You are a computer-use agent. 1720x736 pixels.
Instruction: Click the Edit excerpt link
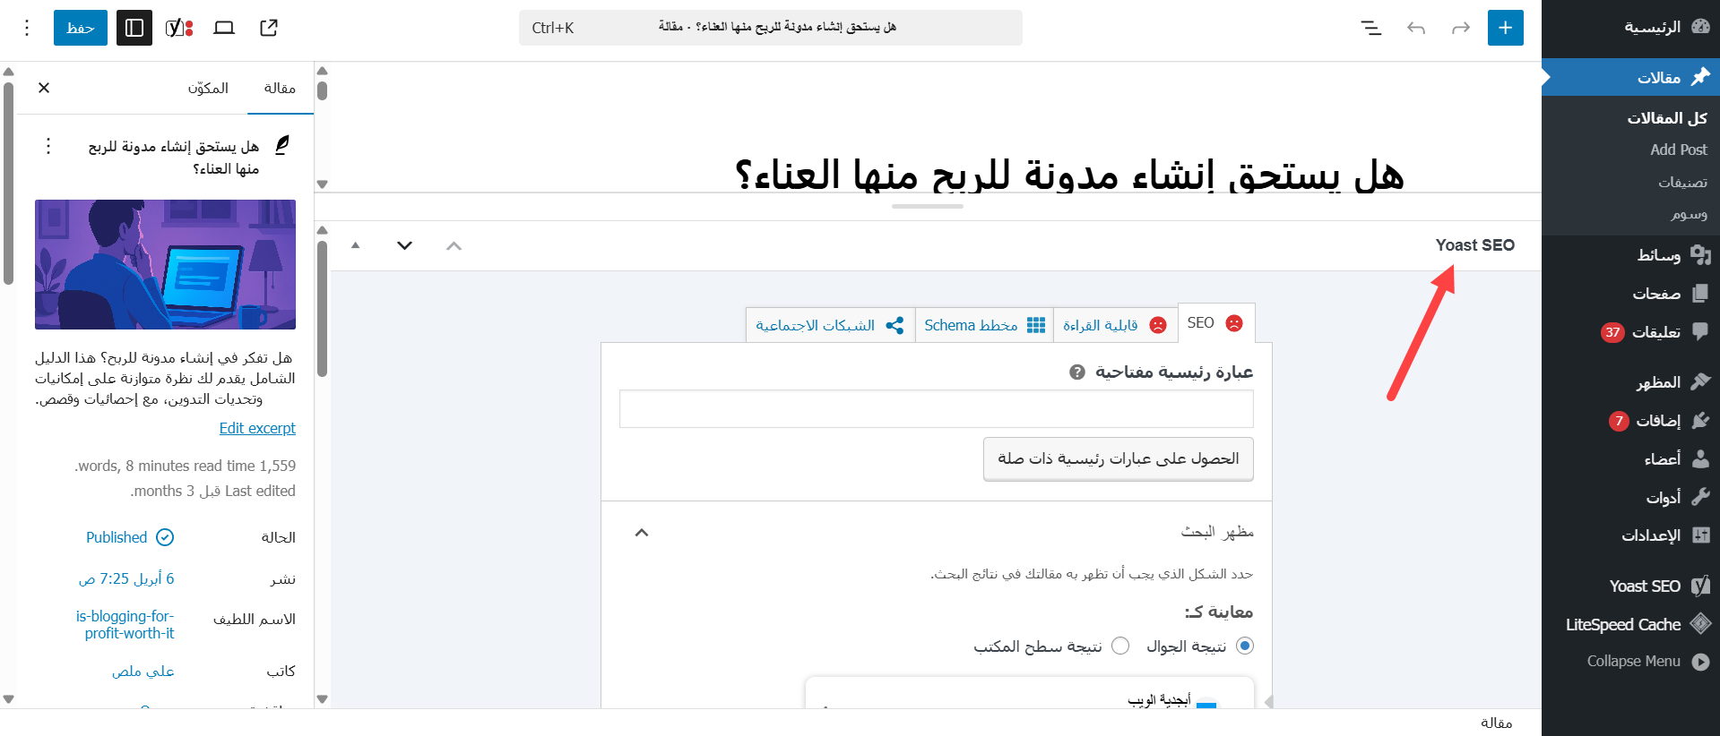257,428
